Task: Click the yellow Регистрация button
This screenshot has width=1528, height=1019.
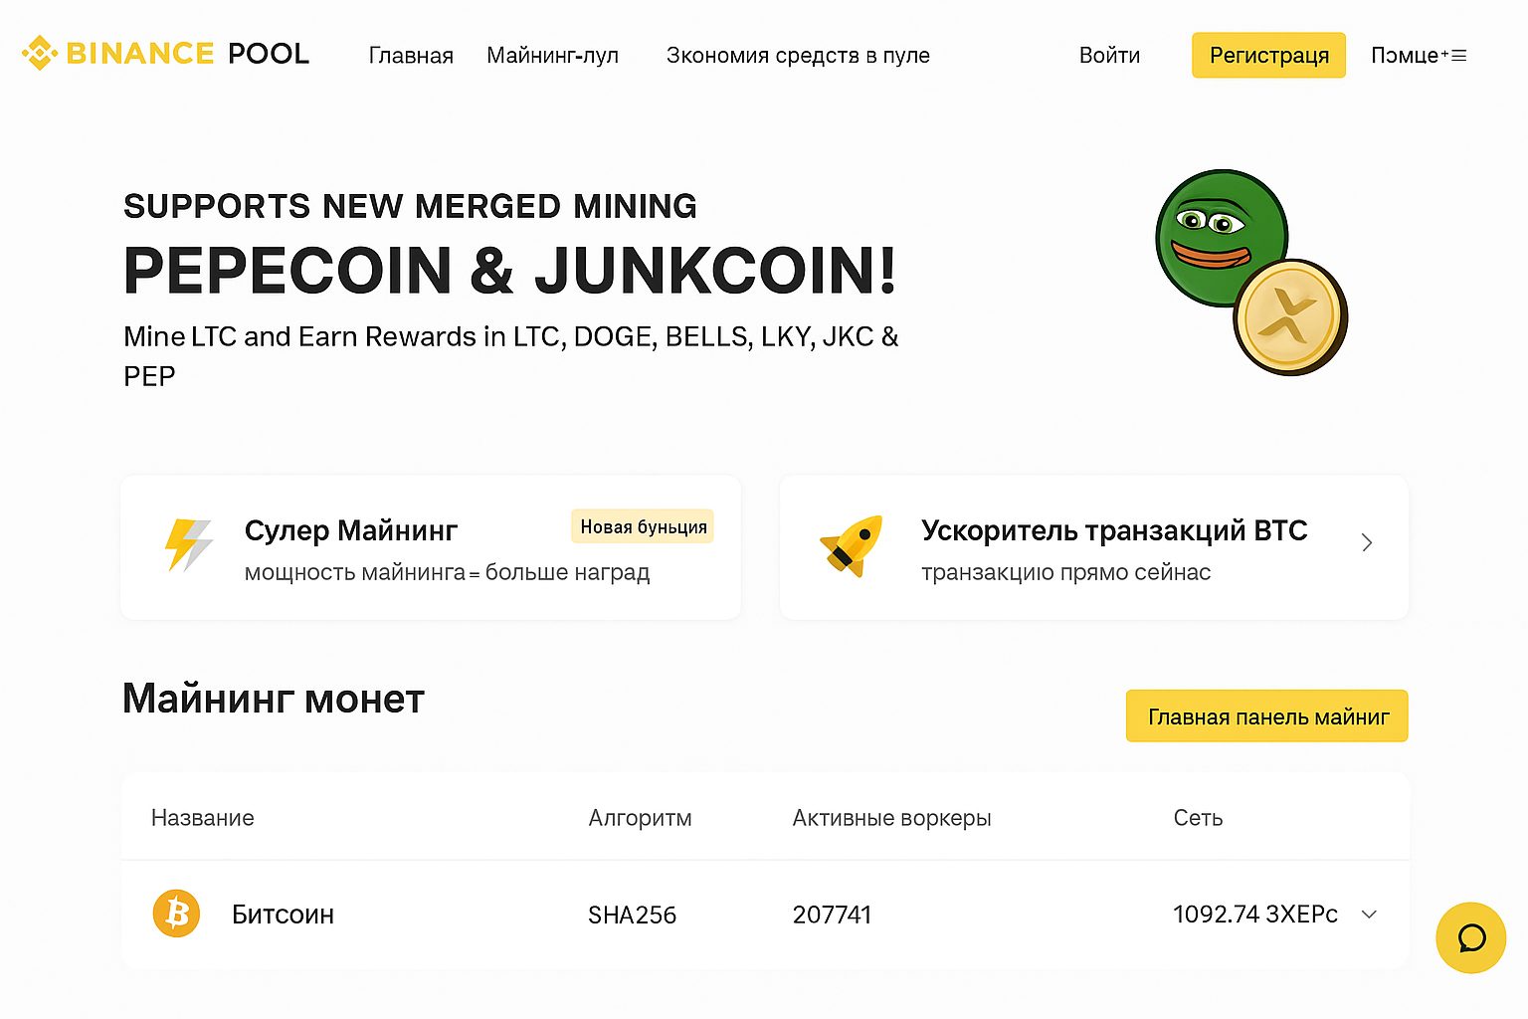Action: 1268,55
